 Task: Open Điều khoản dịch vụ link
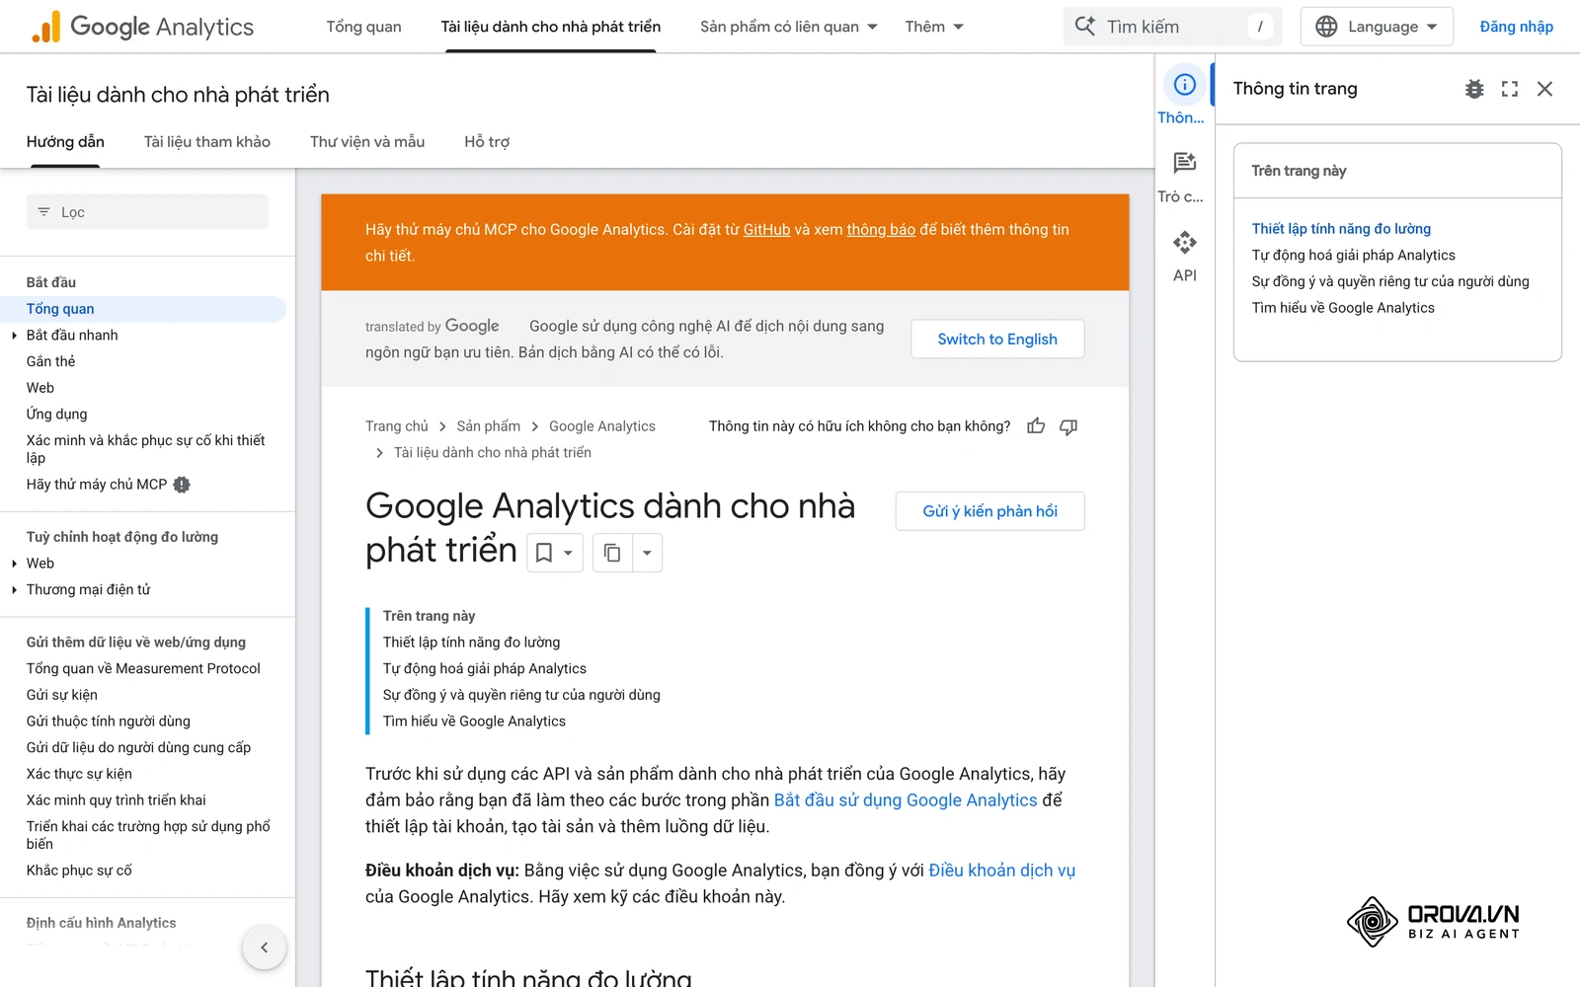click(x=1001, y=871)
